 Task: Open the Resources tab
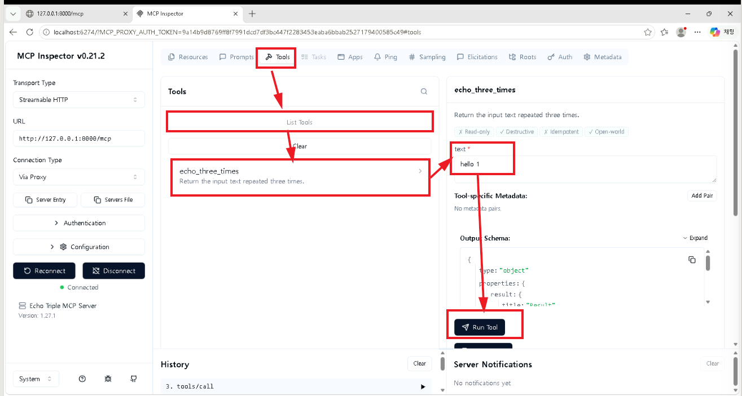188,57
